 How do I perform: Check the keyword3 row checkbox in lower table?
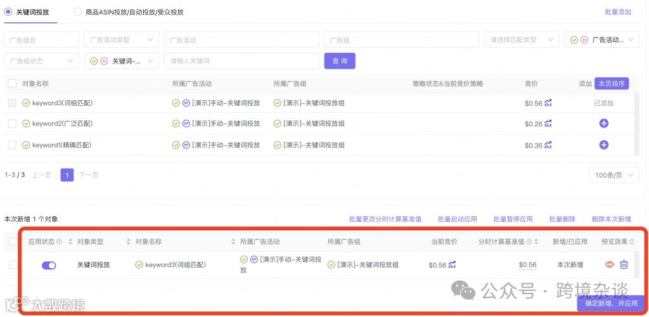(x=14, y=265)
